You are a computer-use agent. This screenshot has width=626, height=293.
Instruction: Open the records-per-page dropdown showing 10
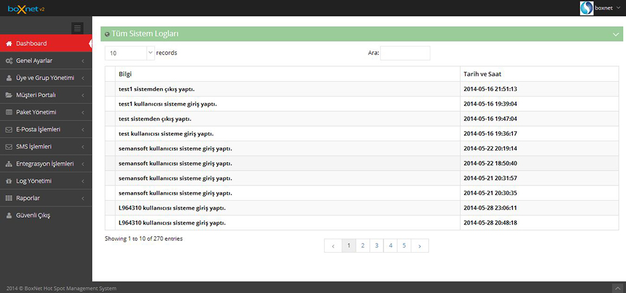(130, 53)
